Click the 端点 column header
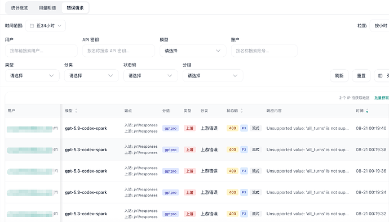This screenshot has width=389, height=222. point(128,111)
